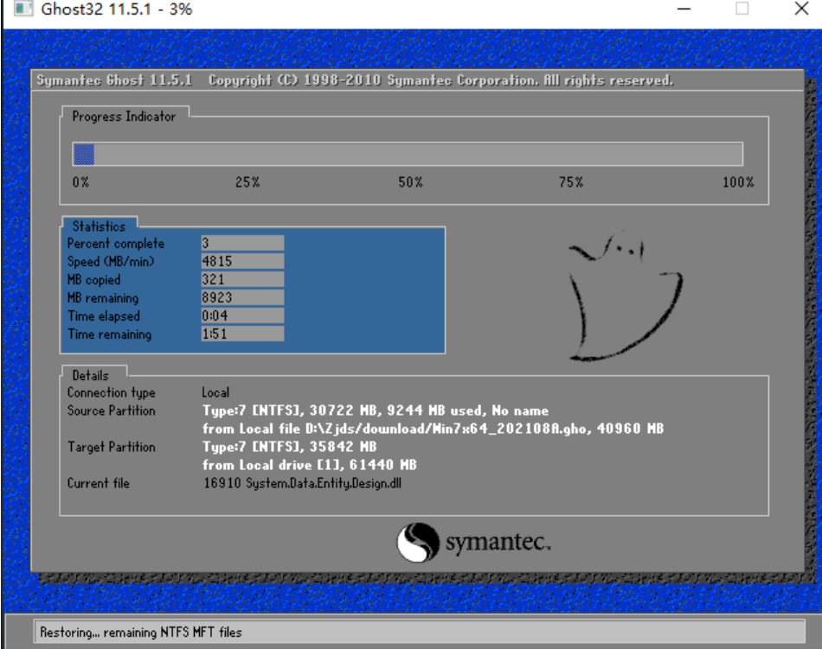This screenshot has width=822, height=649.
Task: Click the filled blue progress bar segment
Action: click(84, 155)
